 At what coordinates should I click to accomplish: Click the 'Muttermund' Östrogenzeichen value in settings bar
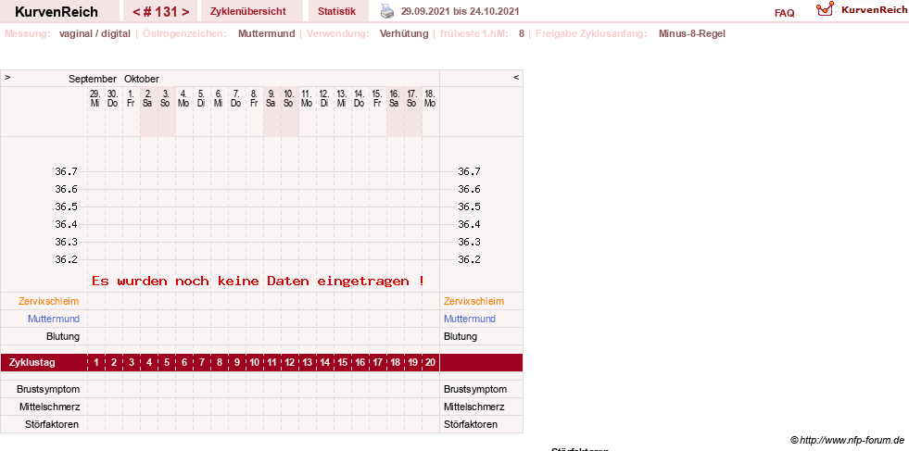(x=266, y=33)
